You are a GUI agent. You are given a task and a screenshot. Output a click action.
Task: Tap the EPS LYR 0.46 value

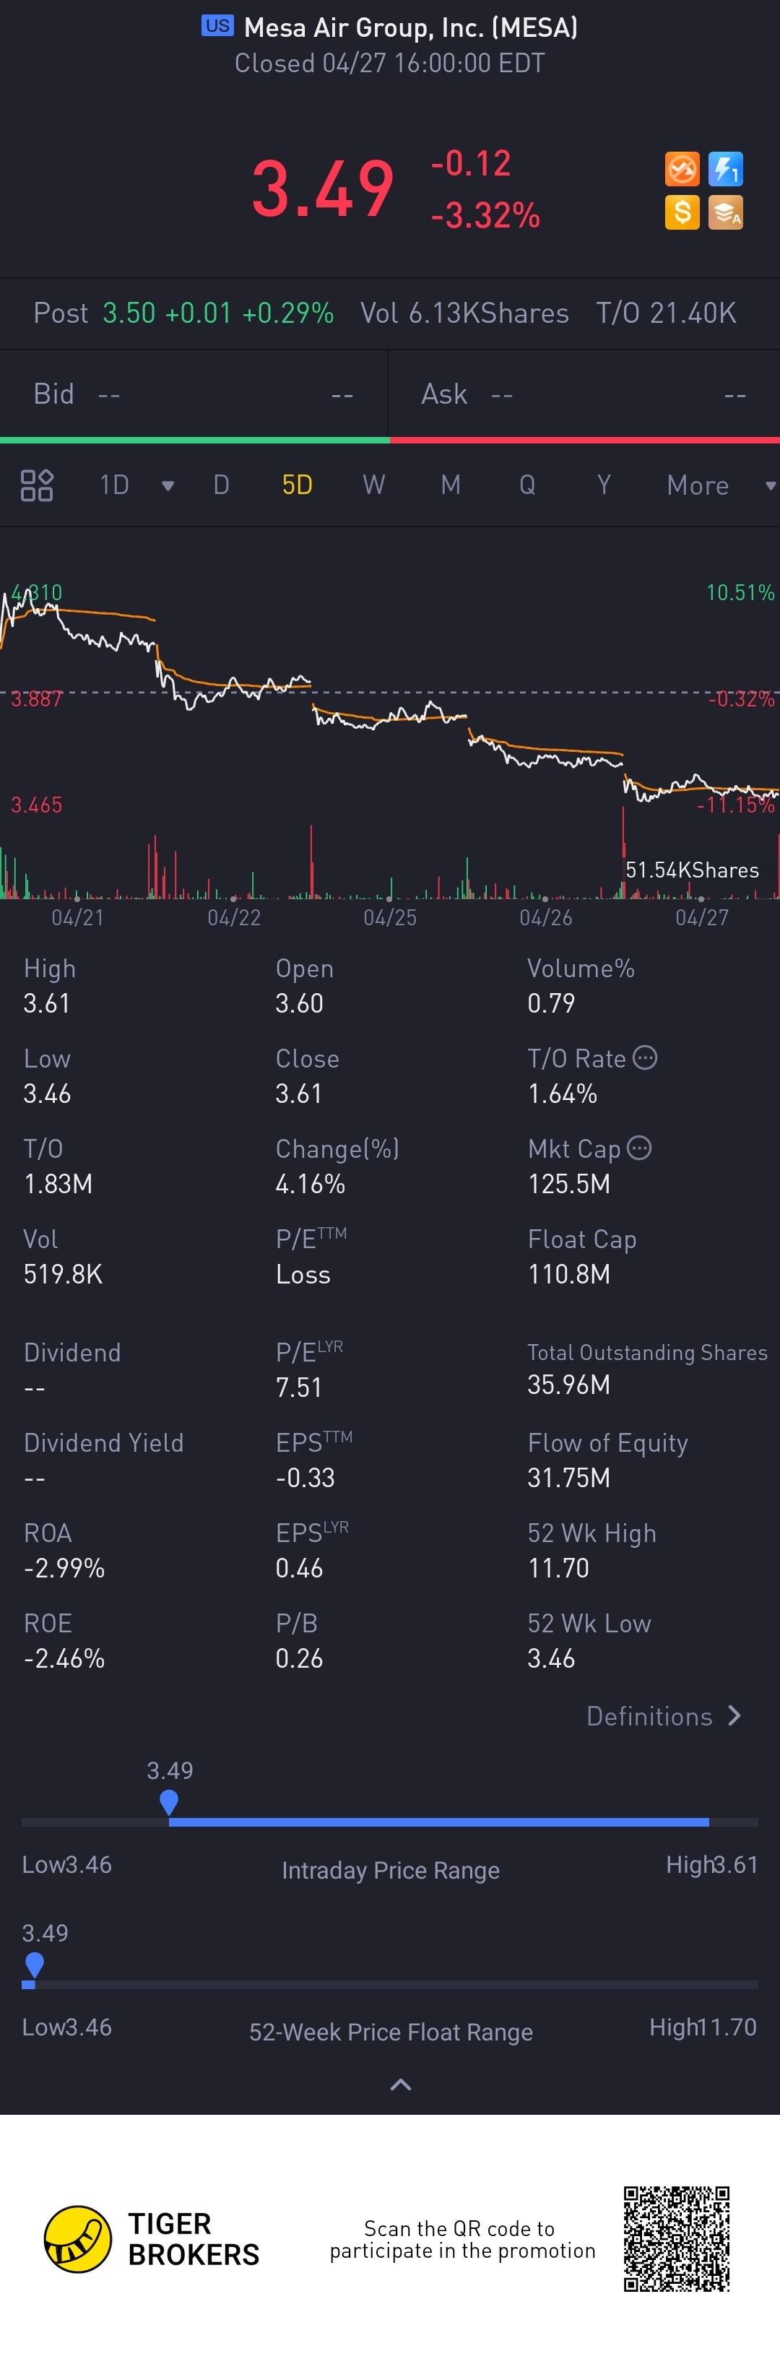coord(299,1567)
